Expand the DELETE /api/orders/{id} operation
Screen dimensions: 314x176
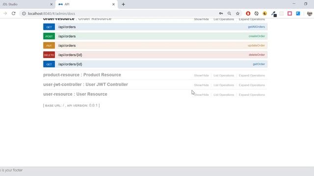pyautogui.click(x=155, y=55)
